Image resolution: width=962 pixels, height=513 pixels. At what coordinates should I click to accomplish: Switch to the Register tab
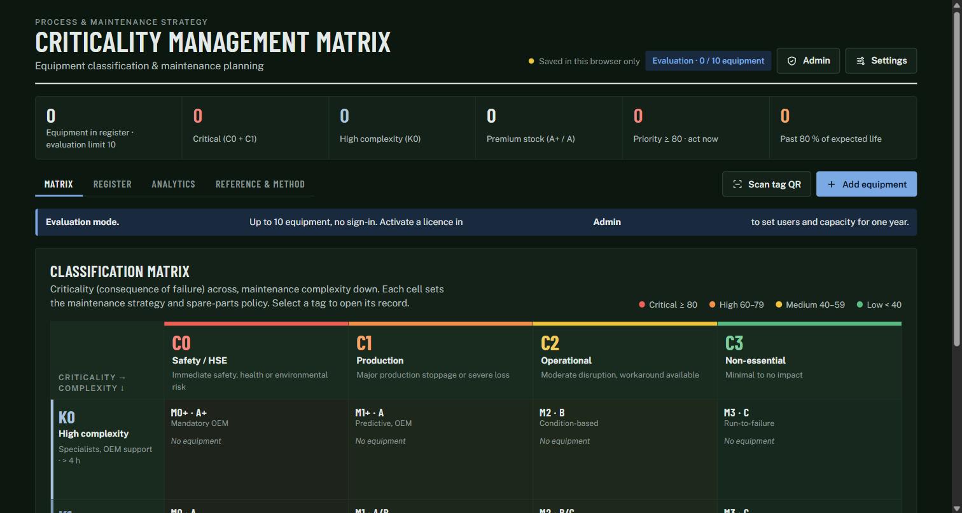[113, 184]
